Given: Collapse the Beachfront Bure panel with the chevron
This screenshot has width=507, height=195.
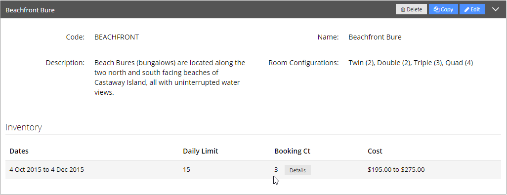Looking at the screenshot, I should tap(496, 9).
